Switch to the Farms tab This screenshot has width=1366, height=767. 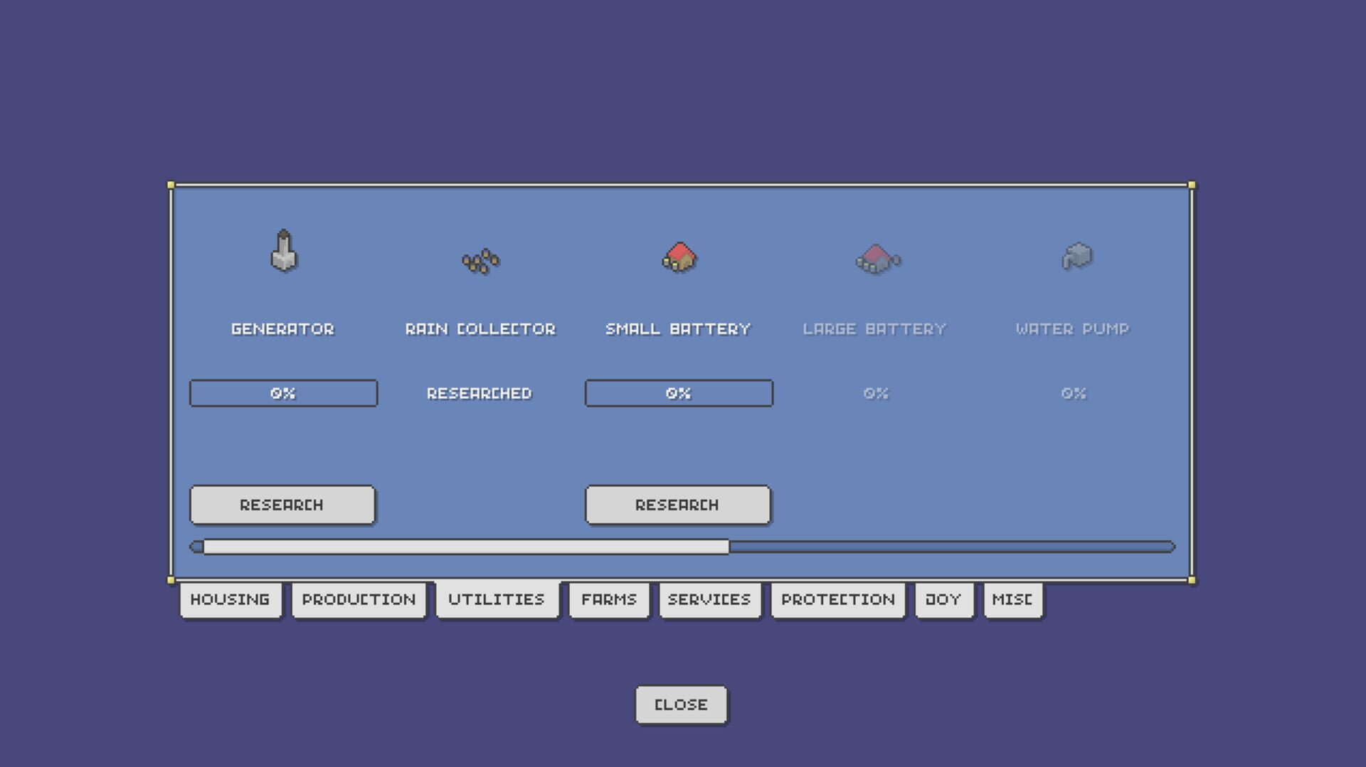tap(608, 600)
